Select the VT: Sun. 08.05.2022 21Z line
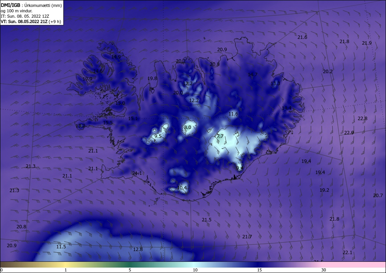 31,22
